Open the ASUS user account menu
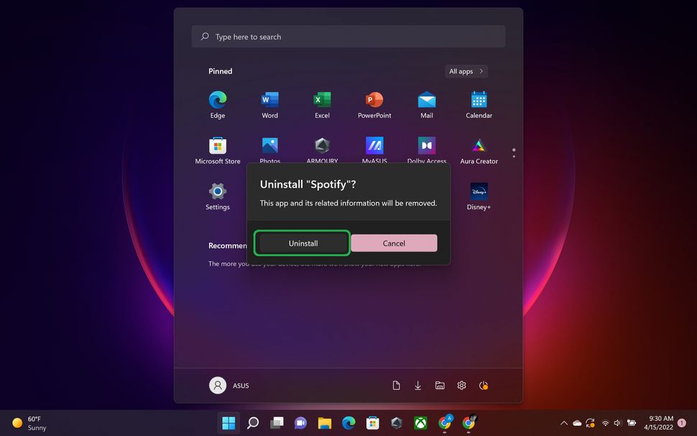Viewport: 697px width, 436px height. click(x=229, y=386)
